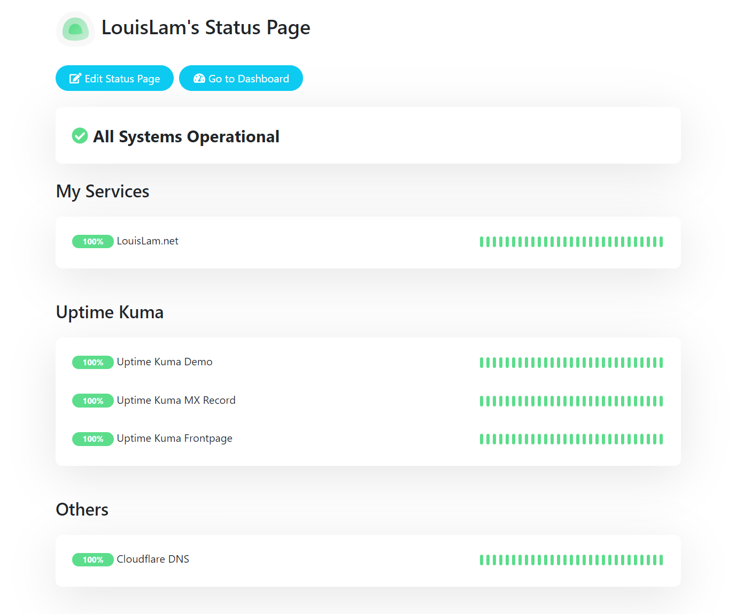Select the LouisLam.net monitor name
This screenshot has width=736, height=614.
coord(148,241)
